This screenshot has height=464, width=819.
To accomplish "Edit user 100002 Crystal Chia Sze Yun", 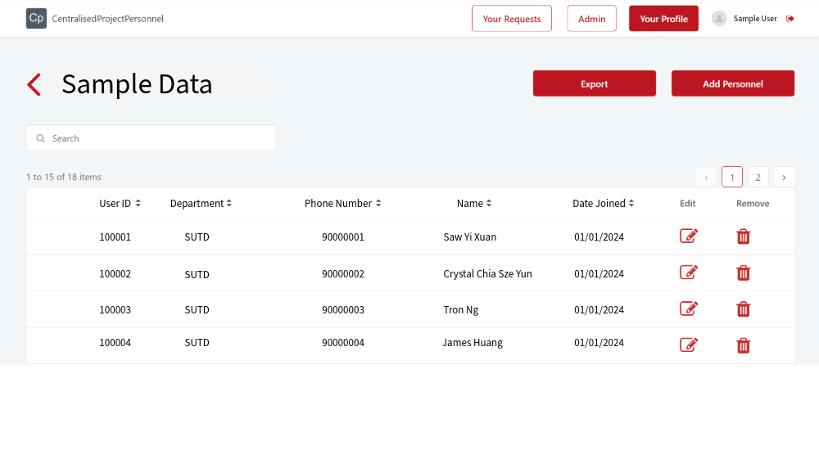I will pyautogui.click(x=689, y=273).
